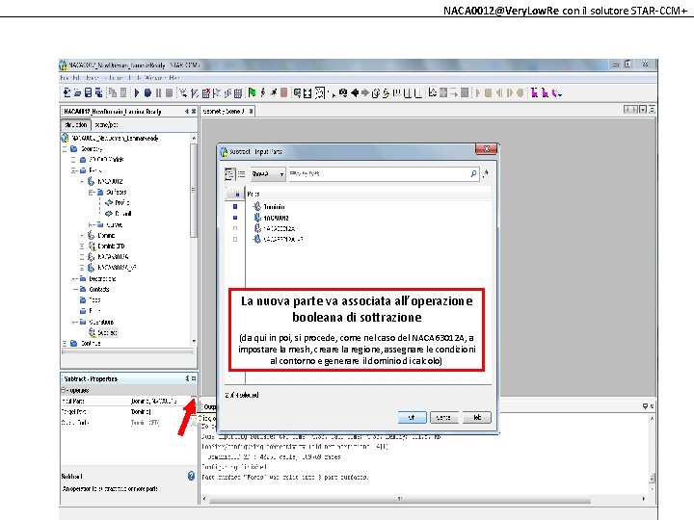Screen dimensions: 694x520
Task: Click the magnifier icon in filter field
Action: click(x=473, y=173)
